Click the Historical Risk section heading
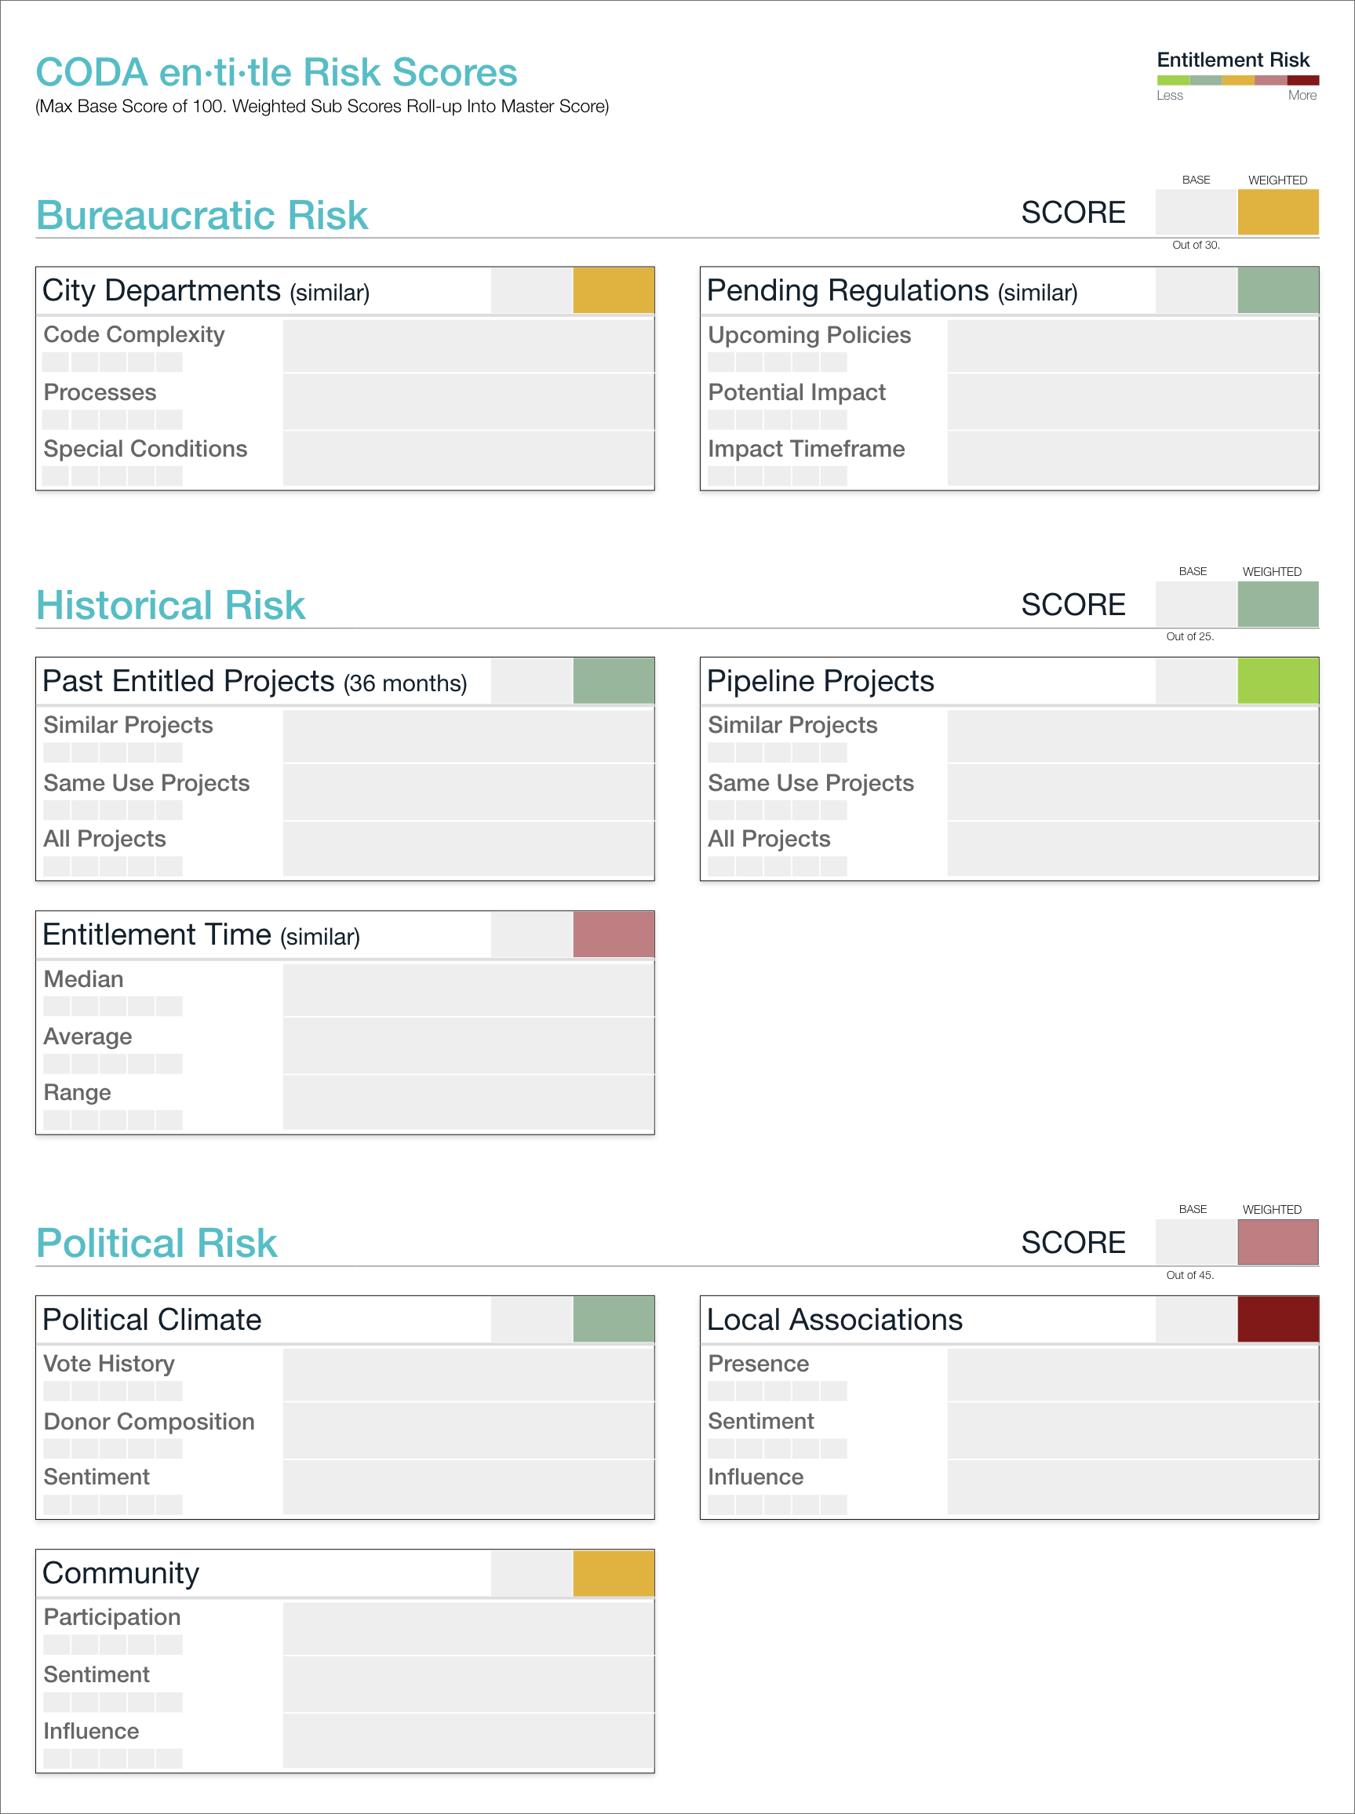1355x1814 pixels. (170, 605)
